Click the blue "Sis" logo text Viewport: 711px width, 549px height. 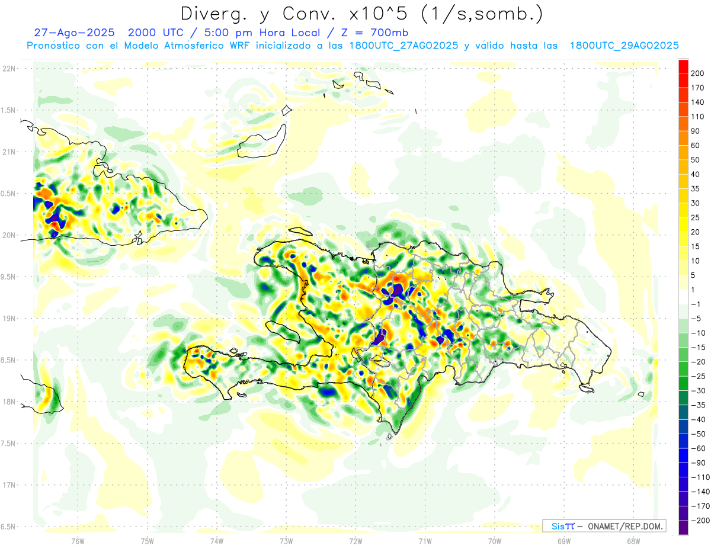pyautogui.click(x=558, y=526)
